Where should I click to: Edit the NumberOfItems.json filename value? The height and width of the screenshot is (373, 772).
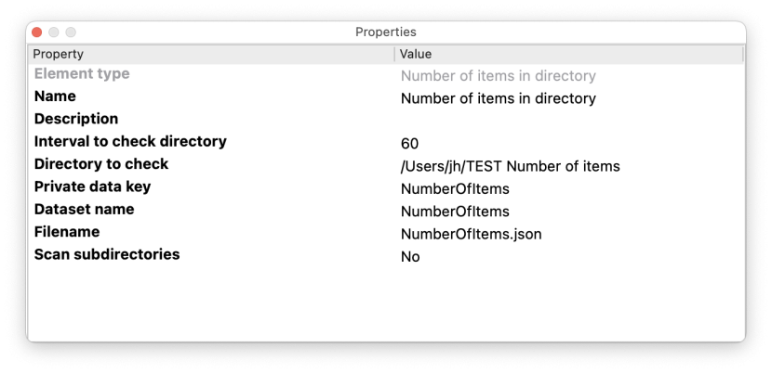[x=472, y=234]
